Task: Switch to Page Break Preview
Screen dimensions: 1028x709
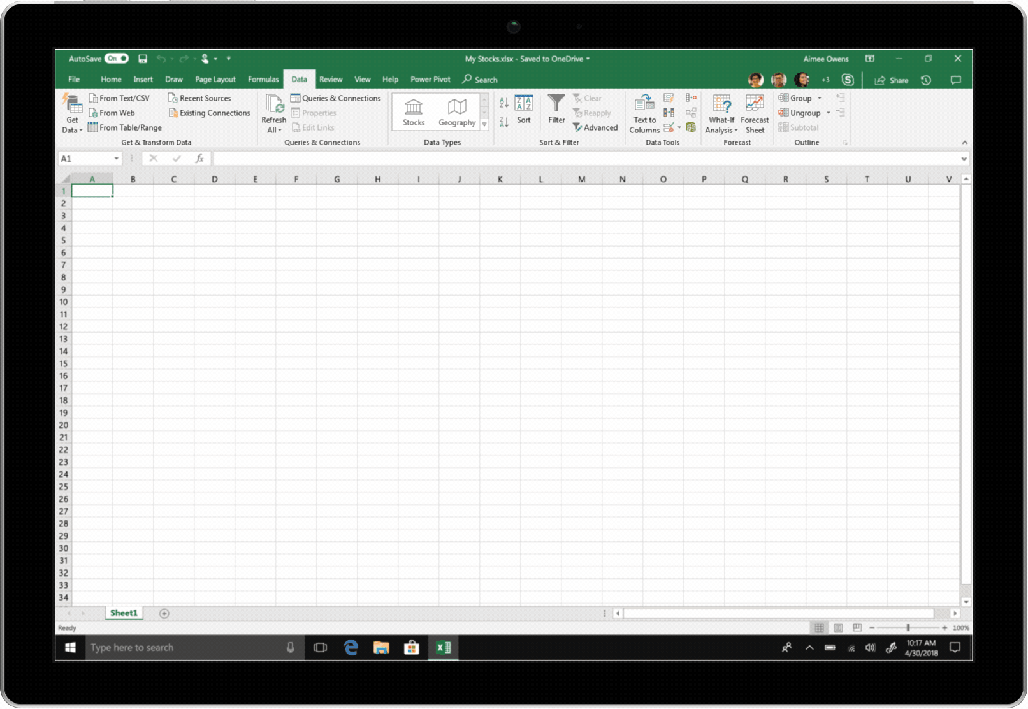Action: (857, 628)
